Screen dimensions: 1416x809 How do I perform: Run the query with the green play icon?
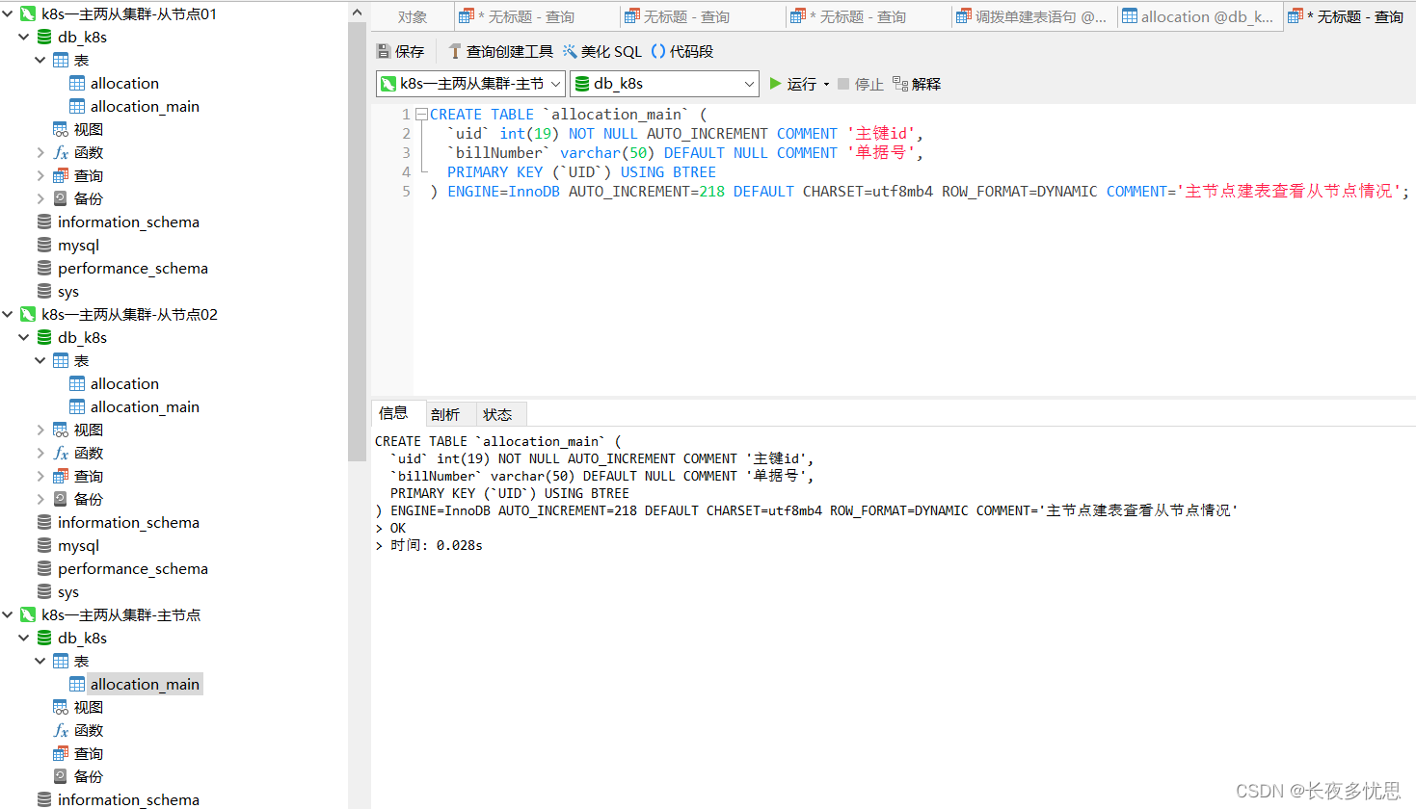(x=776, y=84)
